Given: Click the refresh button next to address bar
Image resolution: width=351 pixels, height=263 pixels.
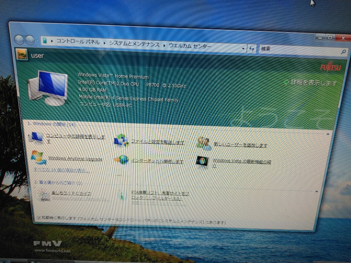Looking at the screenshot, I should pos(252,49).
